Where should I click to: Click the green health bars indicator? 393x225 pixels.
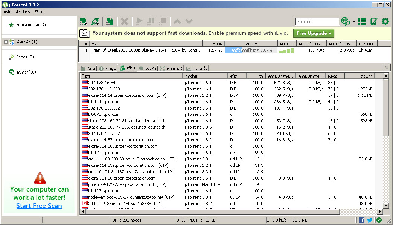(x=286, y=51)
